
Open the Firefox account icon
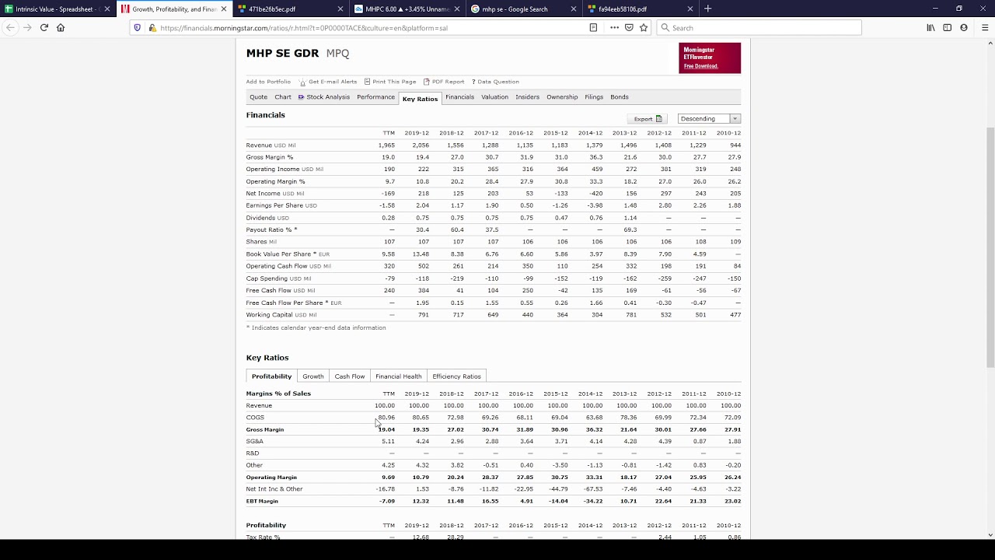click(964, 28)
